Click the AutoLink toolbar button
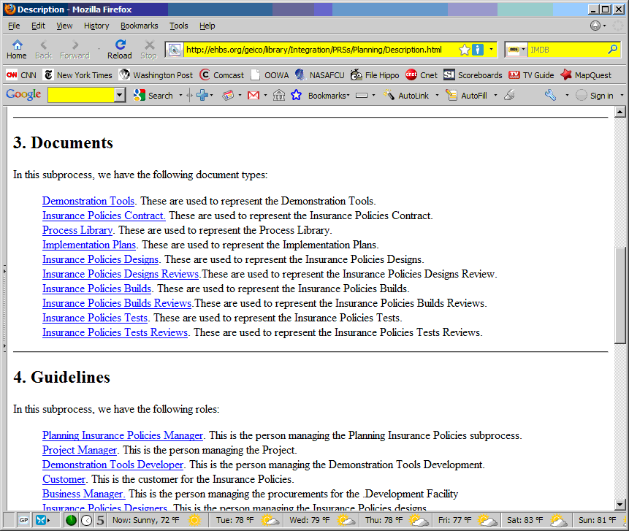 406,96
